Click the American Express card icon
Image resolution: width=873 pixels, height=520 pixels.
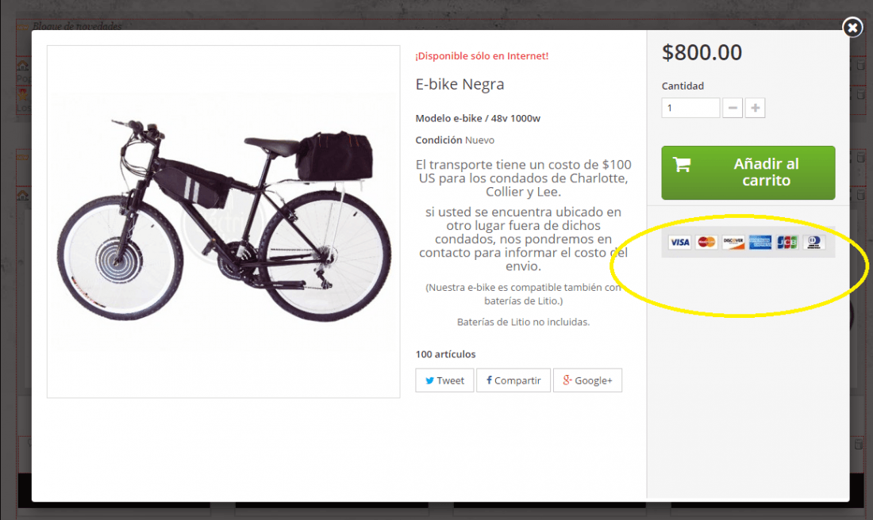pos(760,242)
